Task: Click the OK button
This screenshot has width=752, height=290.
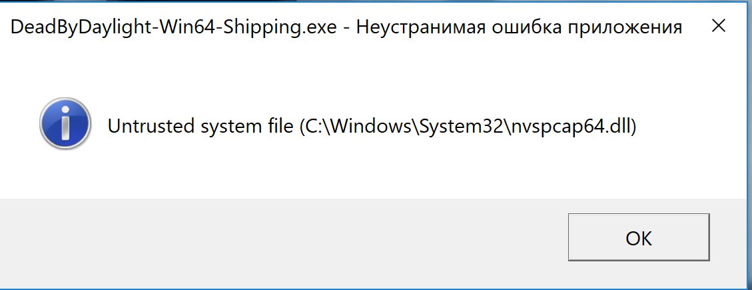Action: [x=639, y=239]
